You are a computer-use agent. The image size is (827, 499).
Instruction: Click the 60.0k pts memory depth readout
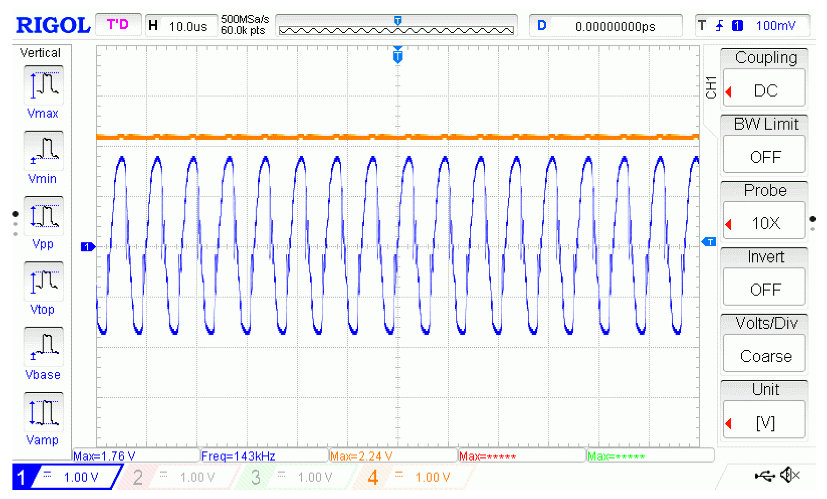243,30
